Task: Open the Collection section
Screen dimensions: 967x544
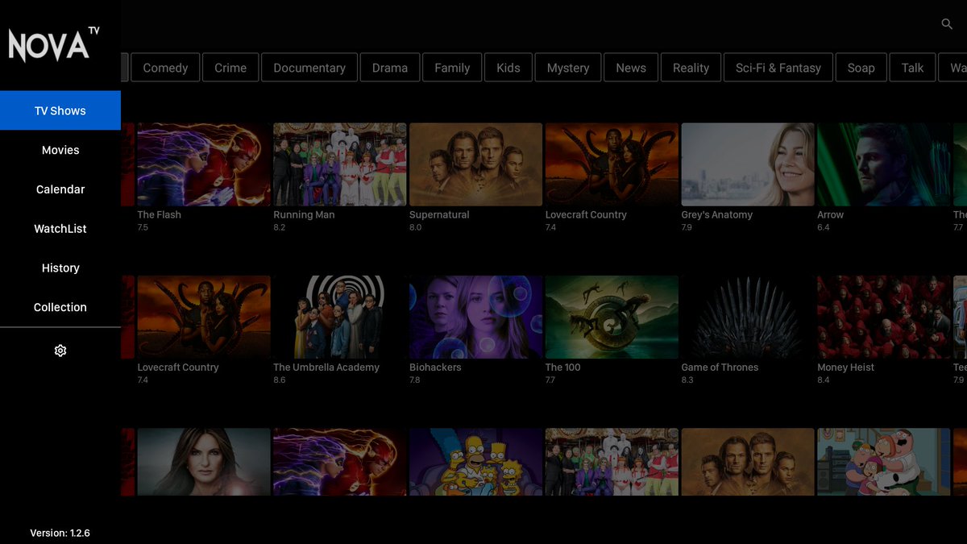Action: pos(60,307)
